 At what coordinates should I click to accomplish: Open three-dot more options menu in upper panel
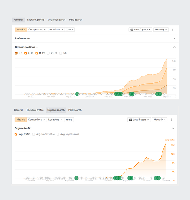click(173, 29)
